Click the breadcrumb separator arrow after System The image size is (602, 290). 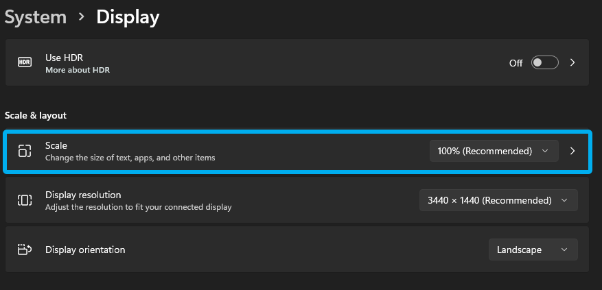coord(82,17)
